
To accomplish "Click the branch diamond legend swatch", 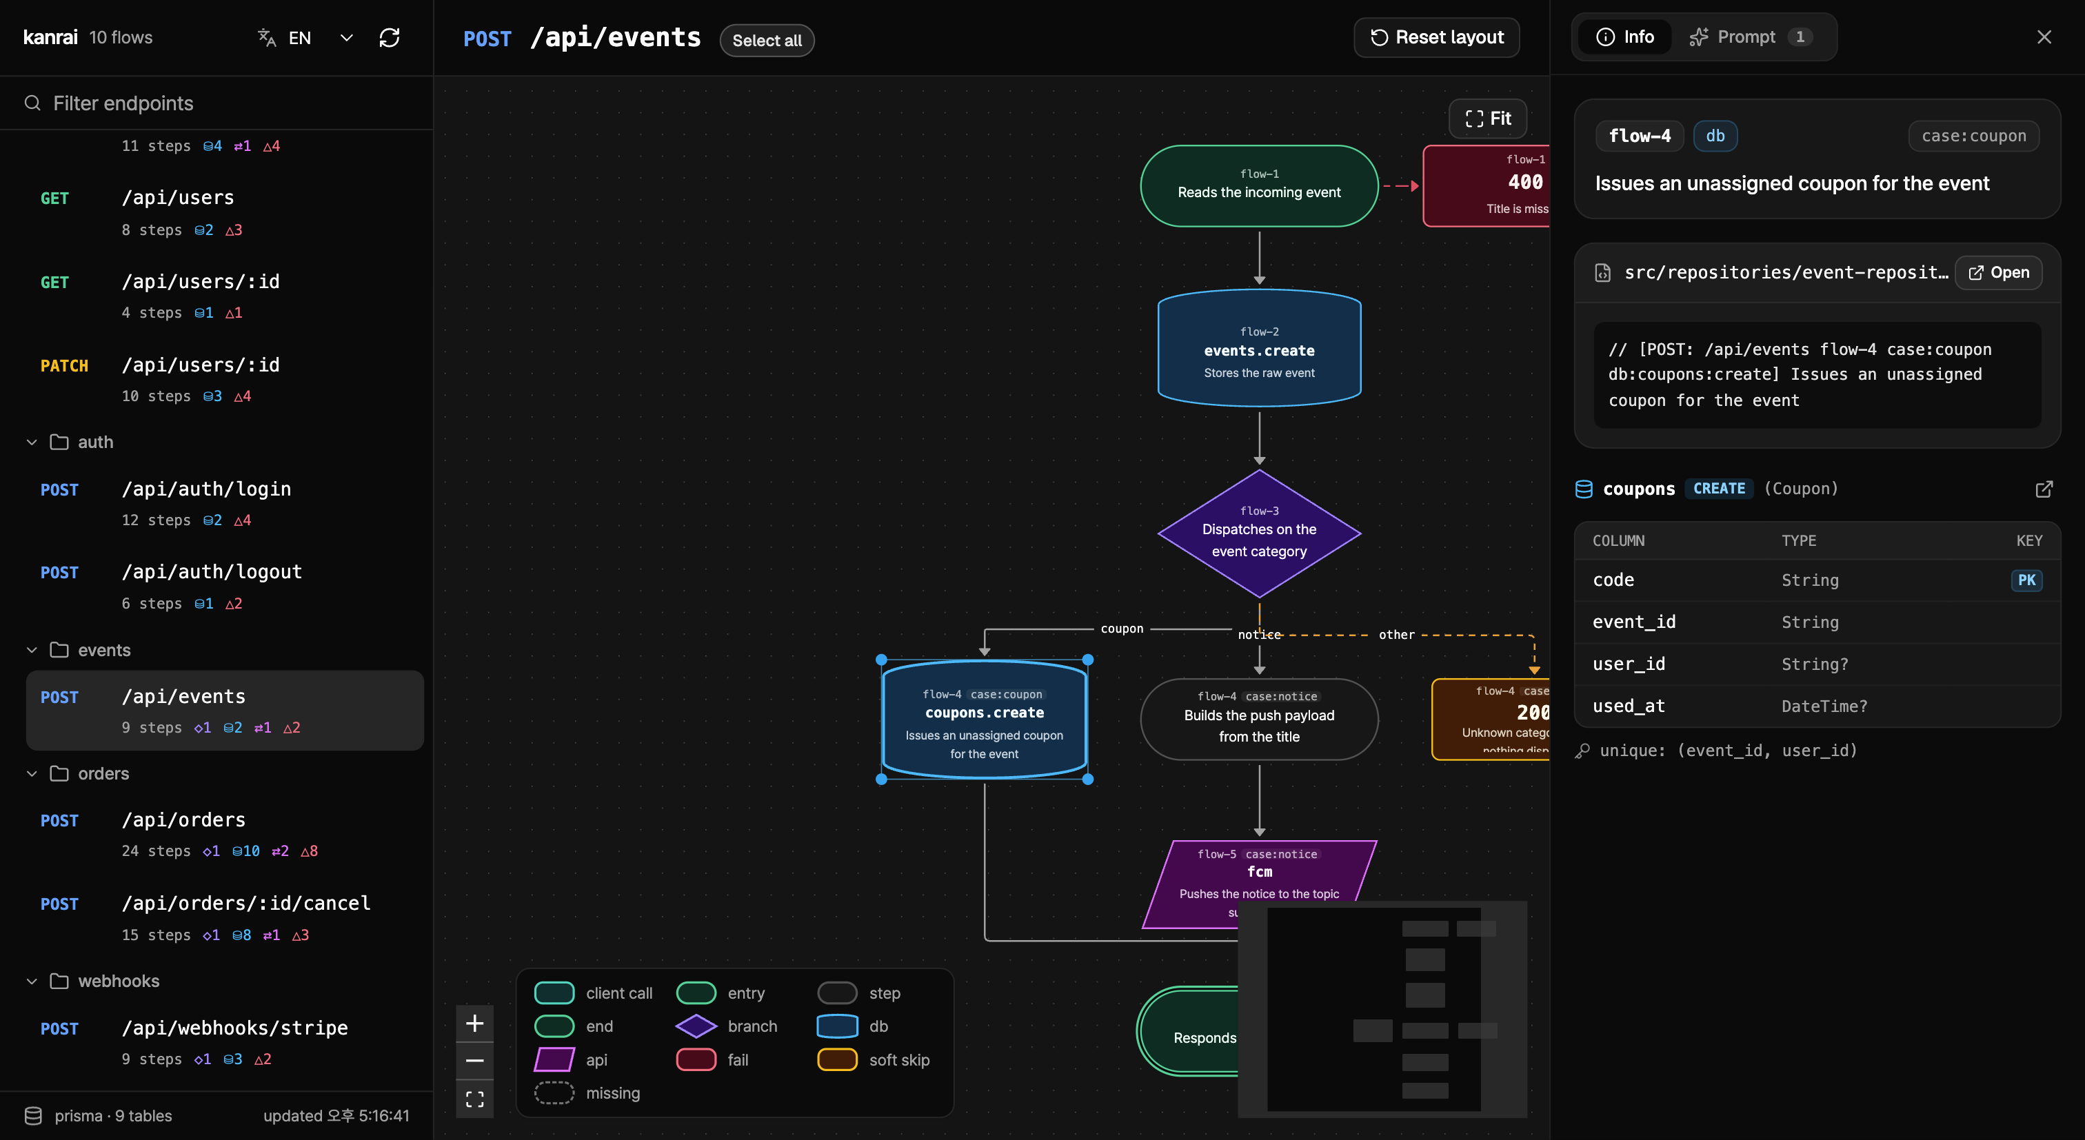I will 696,1027.
